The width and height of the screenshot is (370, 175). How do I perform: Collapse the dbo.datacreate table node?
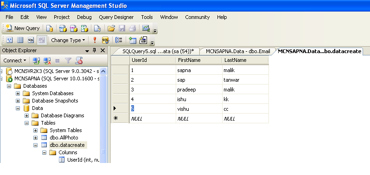35,145
